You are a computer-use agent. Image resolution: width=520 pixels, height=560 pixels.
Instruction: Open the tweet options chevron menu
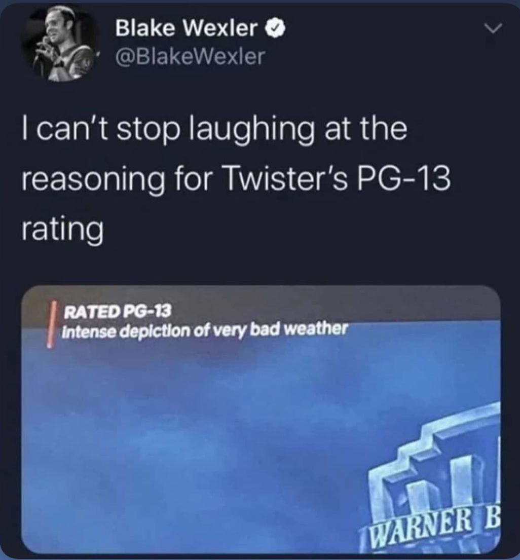tap(493, 28)
